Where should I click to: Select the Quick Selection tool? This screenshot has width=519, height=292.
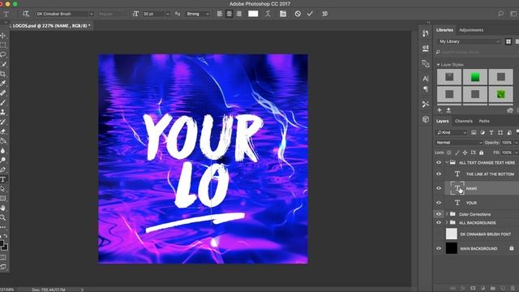3,64
